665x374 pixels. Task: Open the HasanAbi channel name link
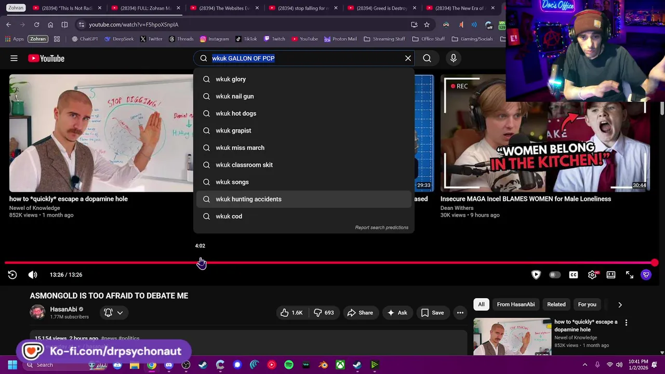pos(63,309)
